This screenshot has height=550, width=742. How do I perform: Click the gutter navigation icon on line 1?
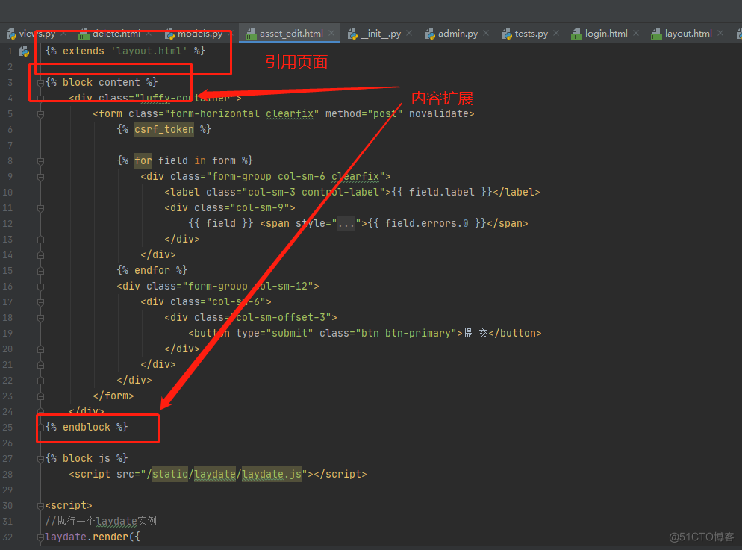click(x=24, y=51)
